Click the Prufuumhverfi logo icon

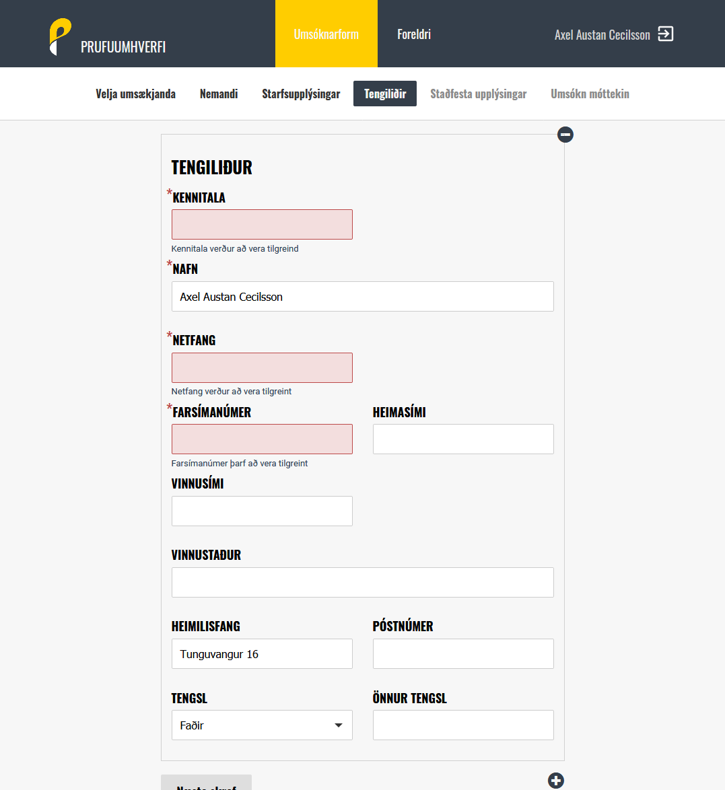(60, 36)
